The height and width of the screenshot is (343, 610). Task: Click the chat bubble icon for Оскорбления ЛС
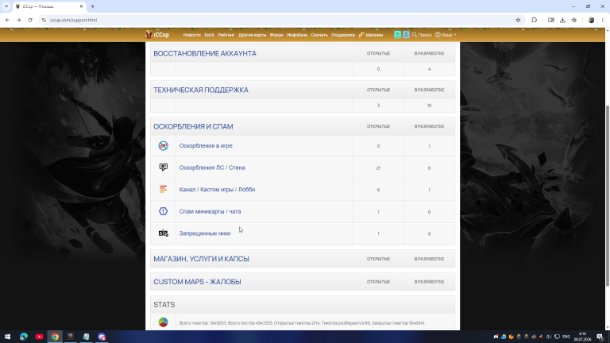[164, 168]
